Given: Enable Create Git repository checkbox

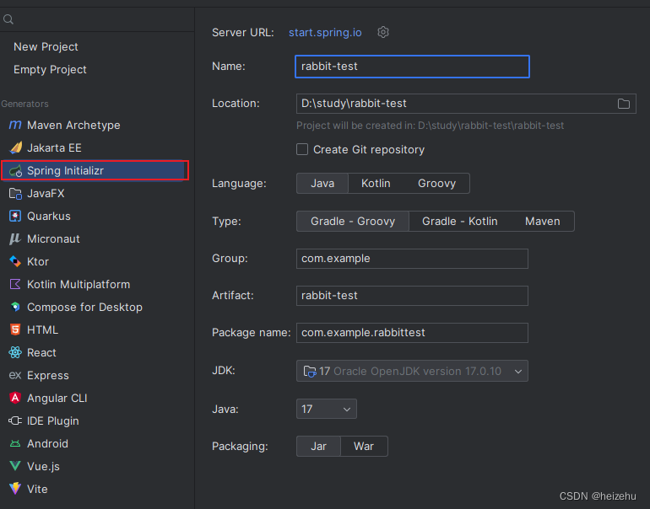Looking at the screenshot, I should pyautogui.click(x=302, y=149).
